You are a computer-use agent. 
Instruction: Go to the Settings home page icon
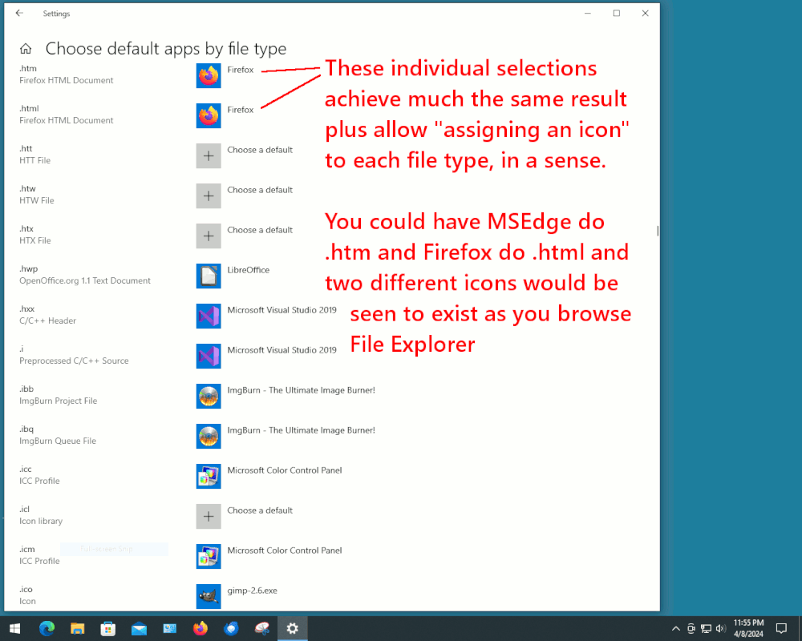pos(26,49)
